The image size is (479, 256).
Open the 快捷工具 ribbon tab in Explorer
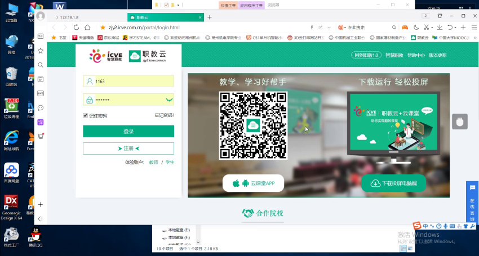pyautogui.click(x=228, y=5)
